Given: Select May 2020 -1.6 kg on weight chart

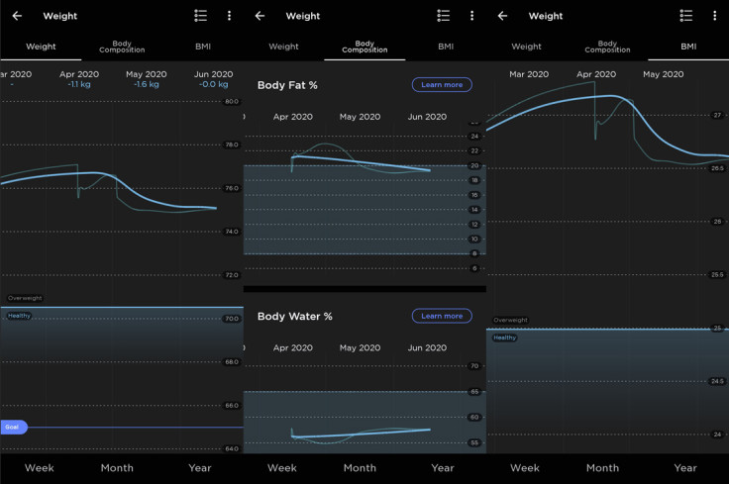Looking at the screenshot, I should point(146,79).
